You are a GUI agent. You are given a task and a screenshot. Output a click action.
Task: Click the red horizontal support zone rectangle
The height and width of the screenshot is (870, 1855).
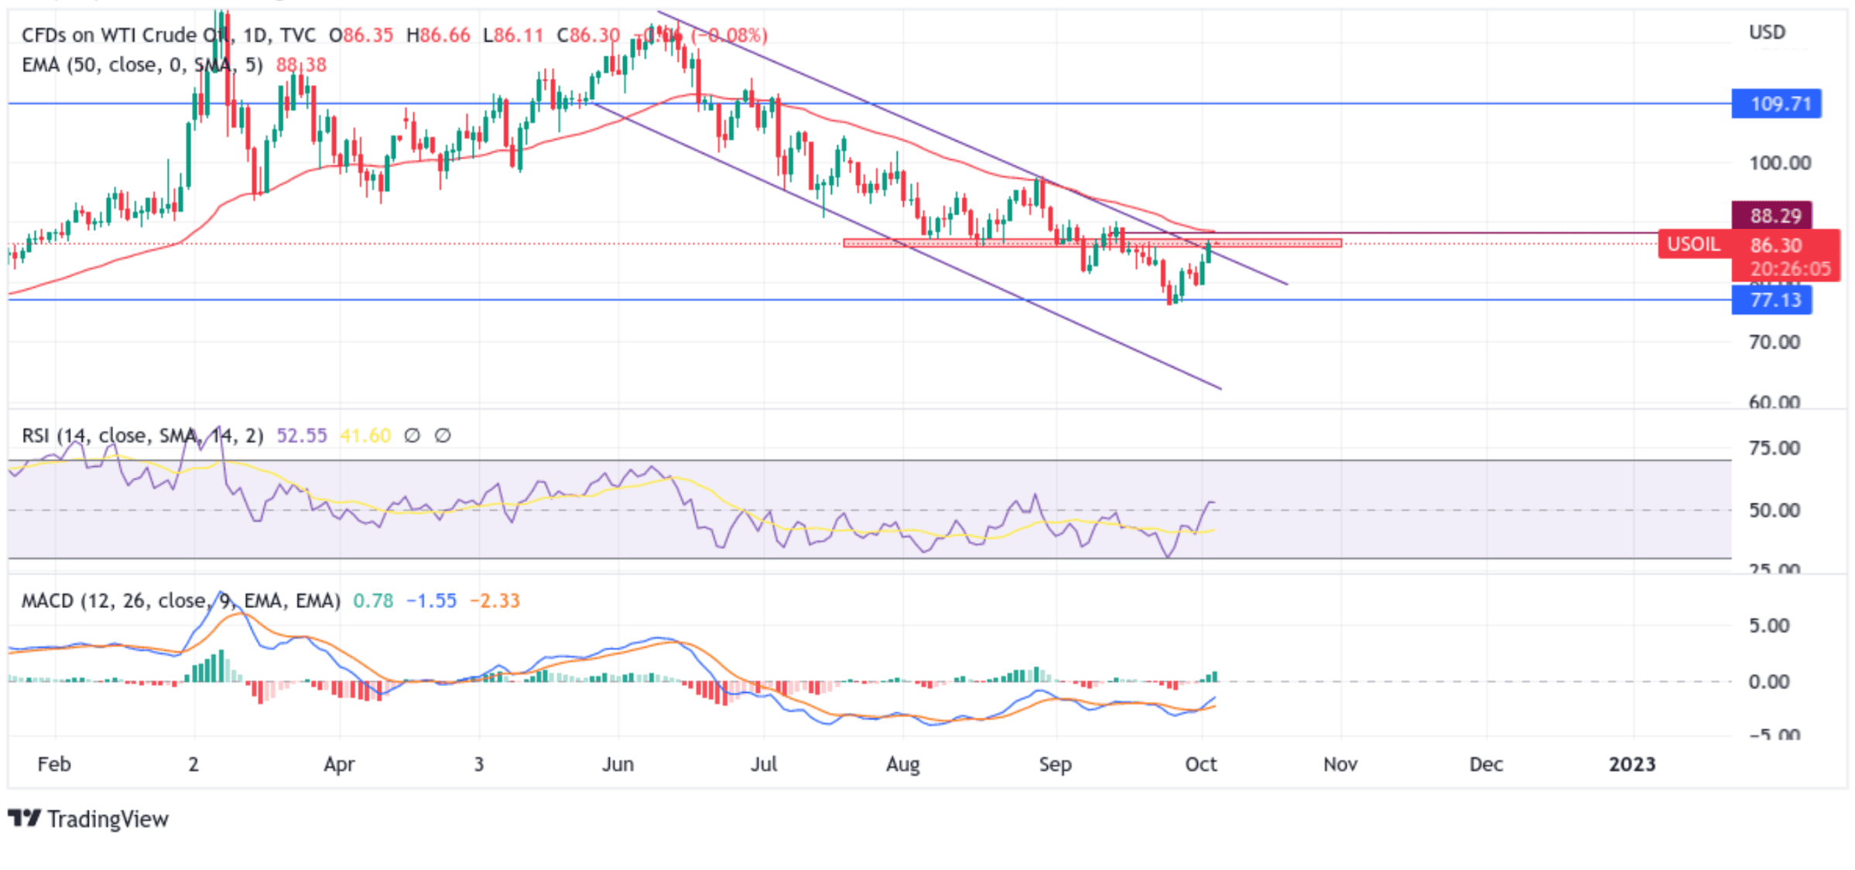point(1092,243)
